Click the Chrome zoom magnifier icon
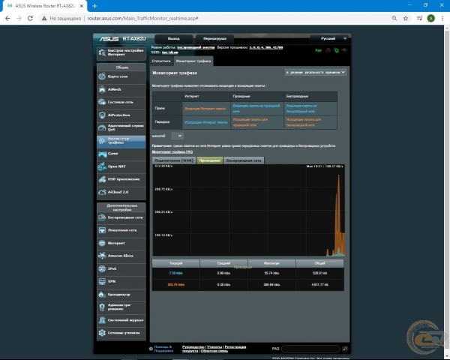Image resolution: width=450 pixels, height=360 pixels. pos(394,18)
